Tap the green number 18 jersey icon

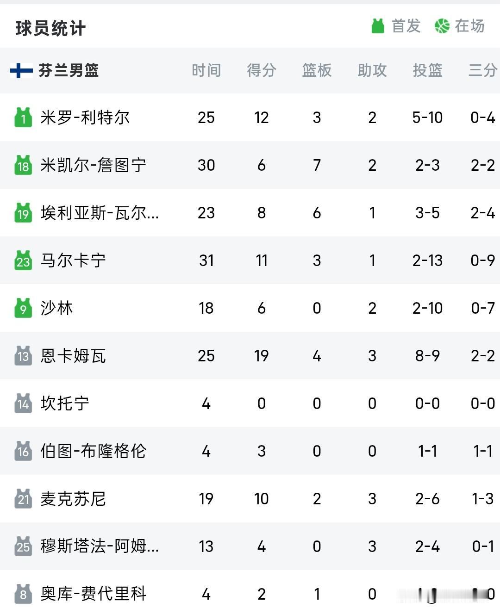click(23, 165)
